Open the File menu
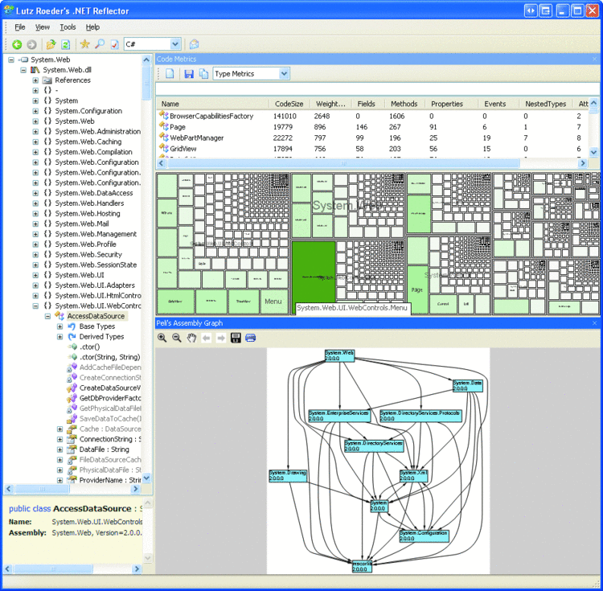The width and height of the screenshot is (603, 591). (x=20, y=27)
